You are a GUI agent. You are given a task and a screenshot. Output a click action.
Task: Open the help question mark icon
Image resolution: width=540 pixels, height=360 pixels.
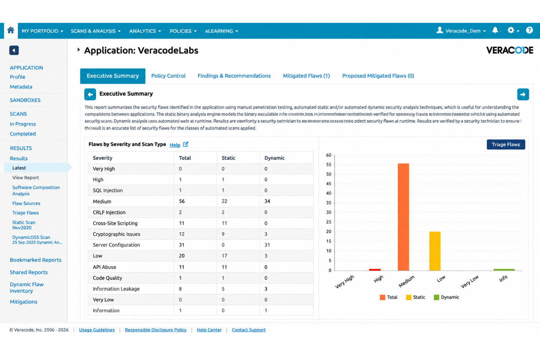pos(529,31)
